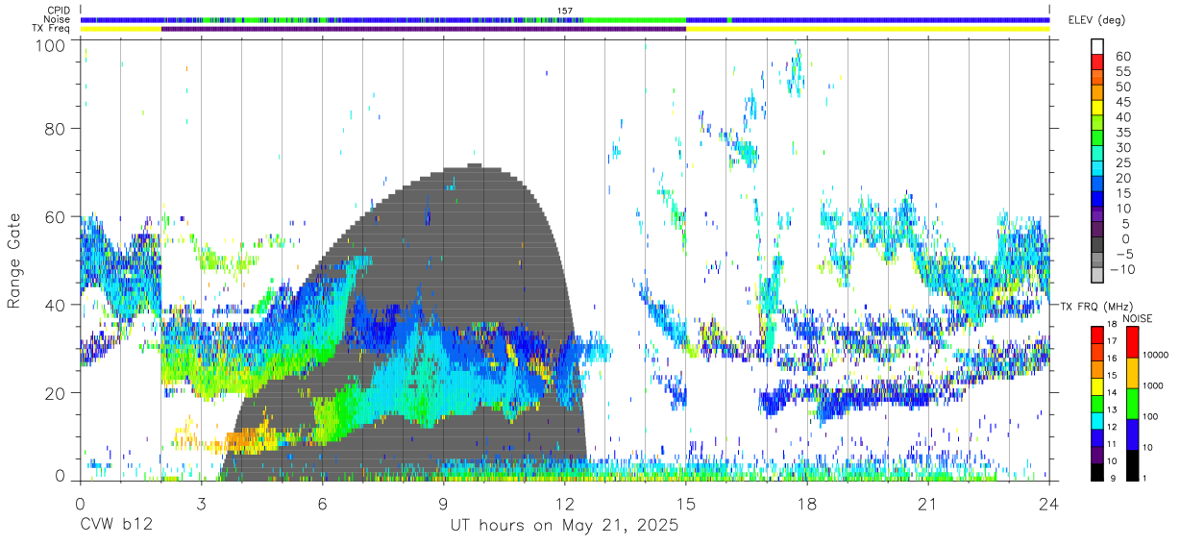The image size is (1180, 545).
Task: Click the '100' tick on Range Gate axis
Action: [49, 44]
